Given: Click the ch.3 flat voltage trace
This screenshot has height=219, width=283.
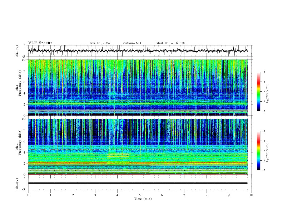Looking at the screenshot, I should point(138,183).
